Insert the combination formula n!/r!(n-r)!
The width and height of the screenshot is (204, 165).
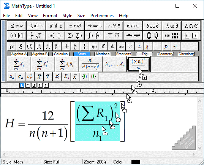[90, 64]
